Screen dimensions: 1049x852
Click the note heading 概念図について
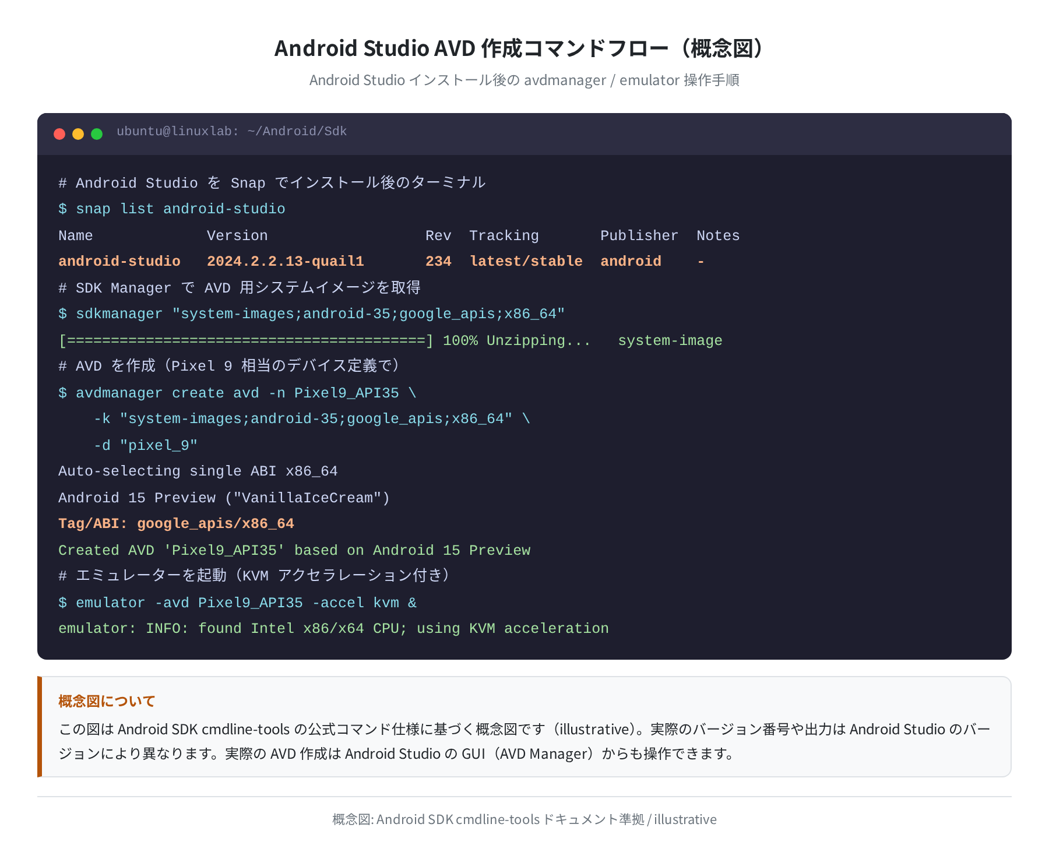pyautogui.click(x=107, y=701)
